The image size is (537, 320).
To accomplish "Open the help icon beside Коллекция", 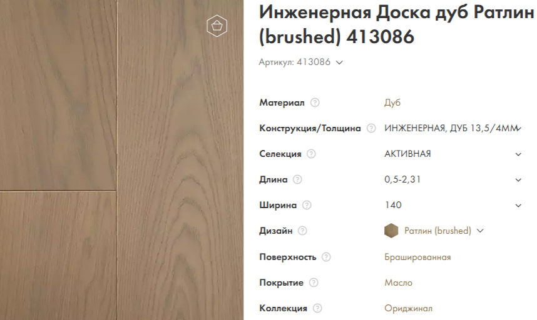I will (317, 308).
